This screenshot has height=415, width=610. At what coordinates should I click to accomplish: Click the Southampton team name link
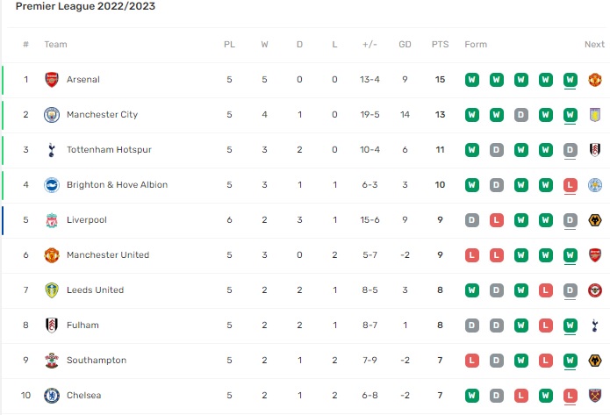97,360
